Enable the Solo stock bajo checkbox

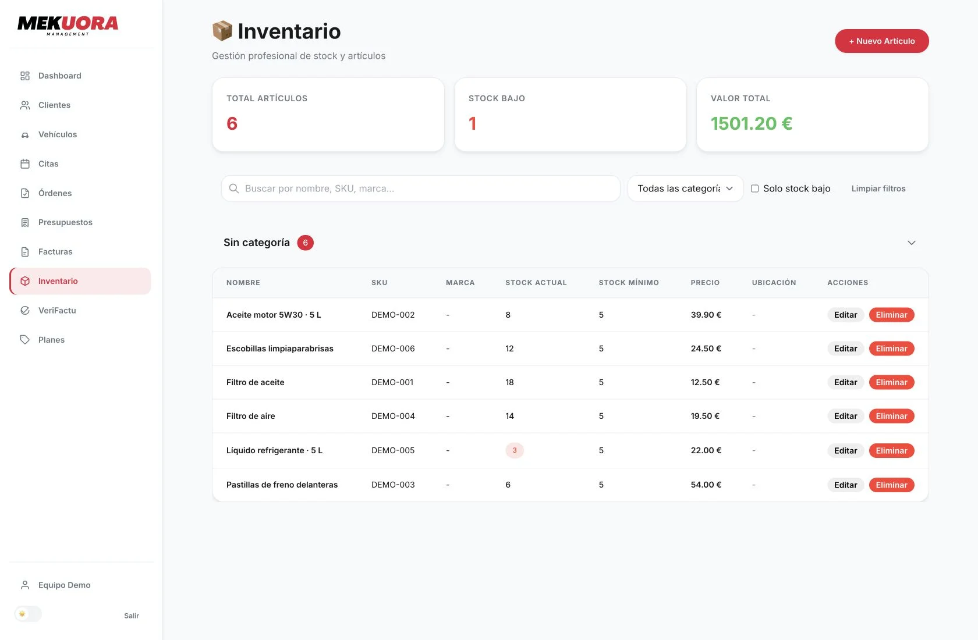pyautogui.click(x=754, y=189)
